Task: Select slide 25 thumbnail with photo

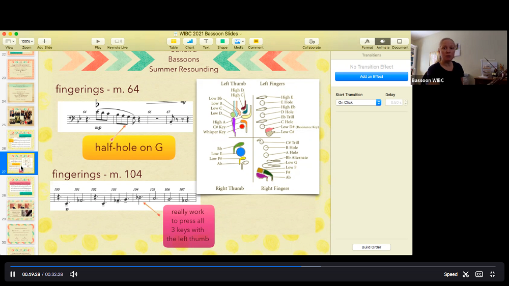Action: [21, 116]
